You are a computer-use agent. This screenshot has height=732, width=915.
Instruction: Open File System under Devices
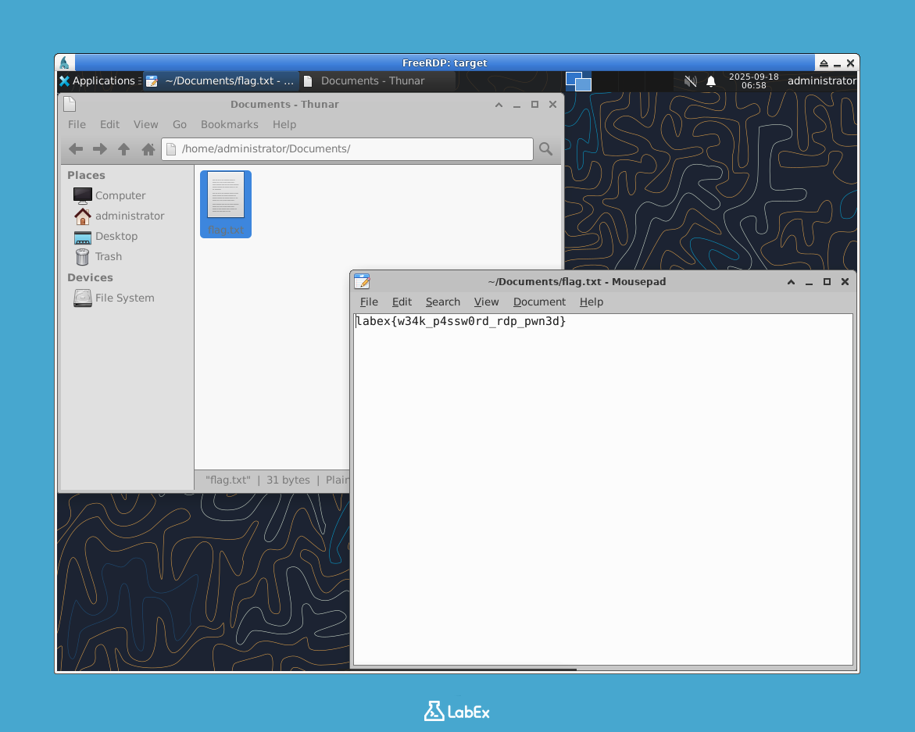coord(123,298)
